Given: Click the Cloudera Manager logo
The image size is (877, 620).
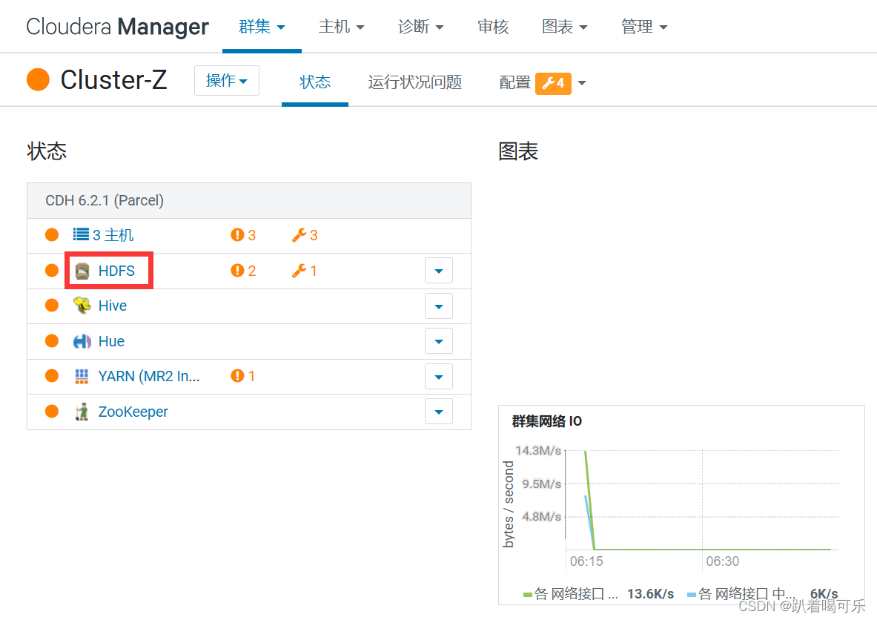Looking at the screenshot, I should [x=117, y=26].
